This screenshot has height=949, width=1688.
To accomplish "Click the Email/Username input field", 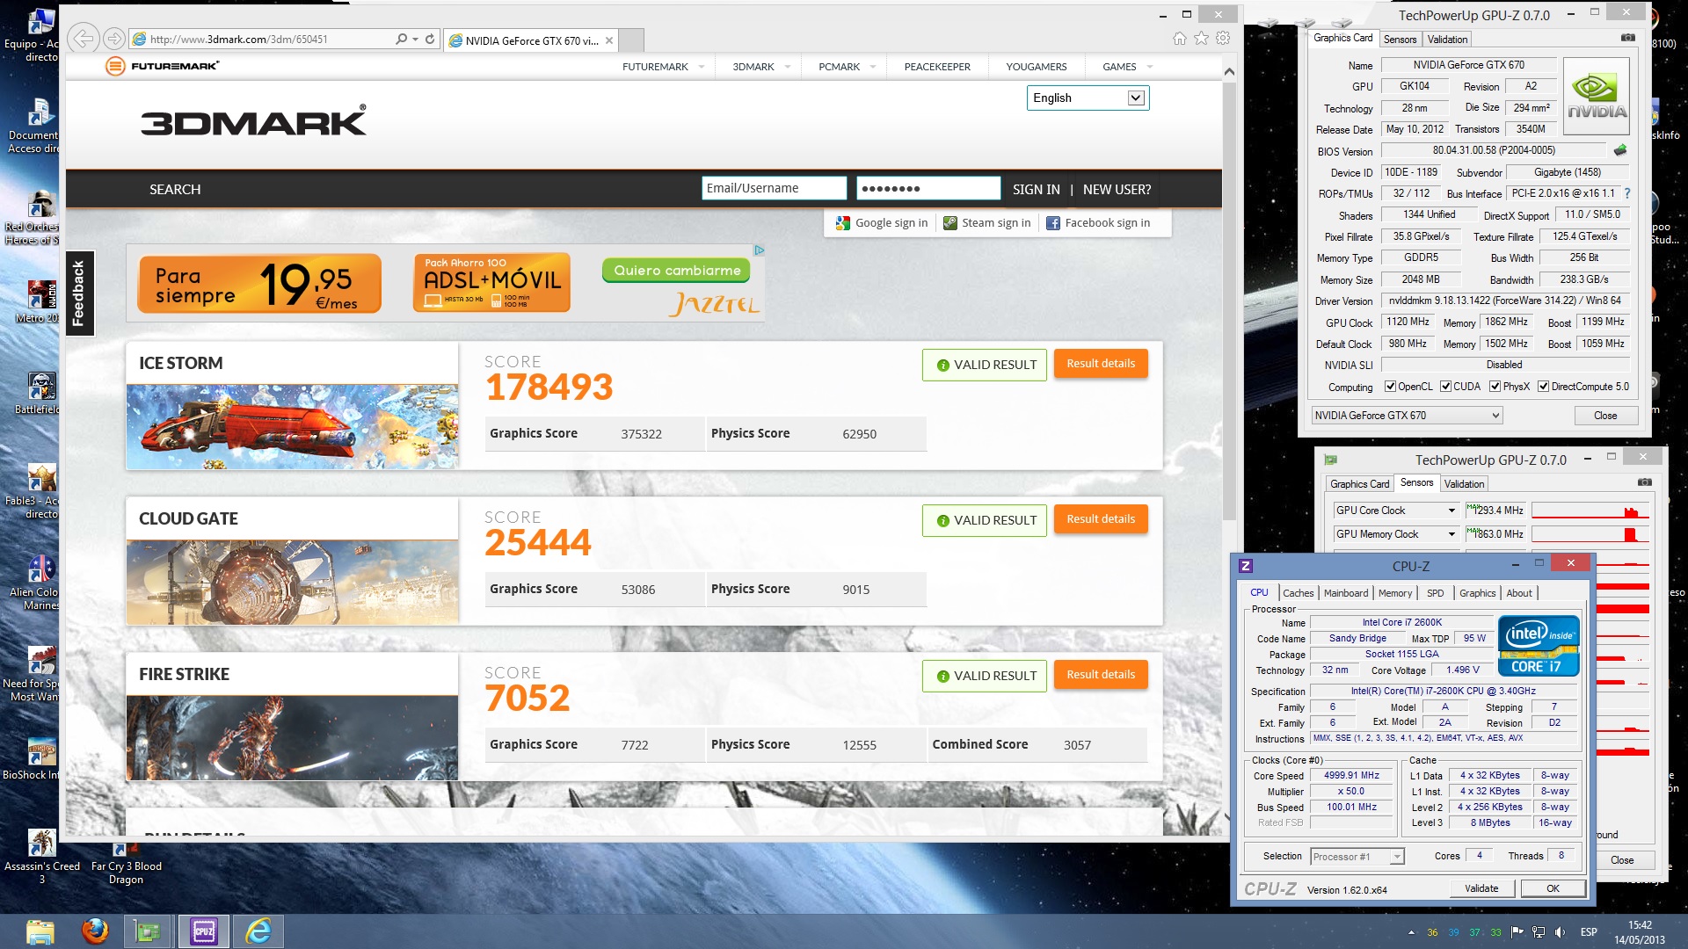I will coord(774,188).
